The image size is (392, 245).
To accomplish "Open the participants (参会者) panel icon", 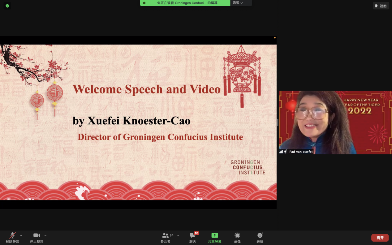I will pos(166,236).
